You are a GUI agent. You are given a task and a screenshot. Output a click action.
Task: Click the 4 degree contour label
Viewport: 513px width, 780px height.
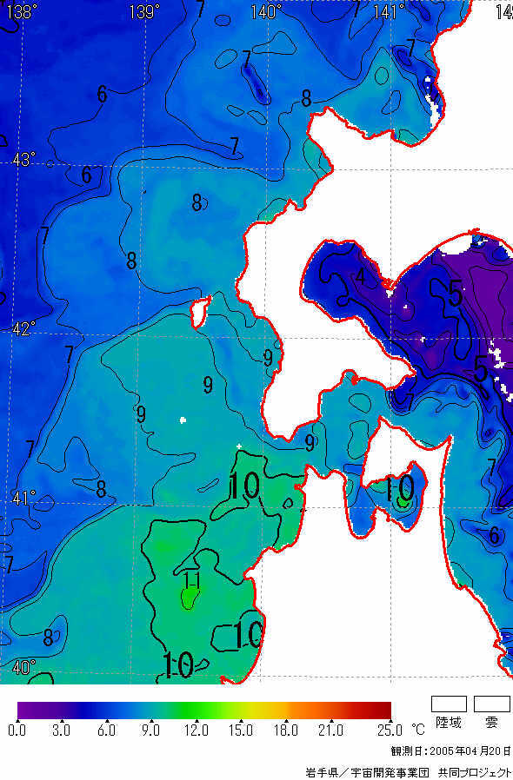(x=361, y=276)
